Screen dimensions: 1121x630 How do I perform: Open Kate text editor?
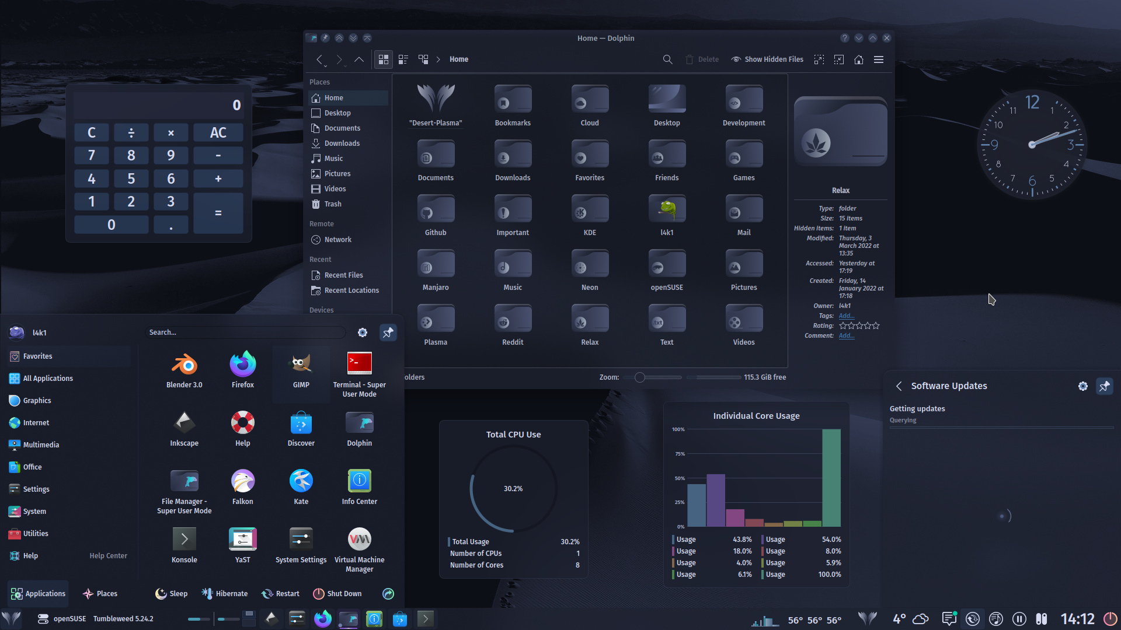coord(301,487)
